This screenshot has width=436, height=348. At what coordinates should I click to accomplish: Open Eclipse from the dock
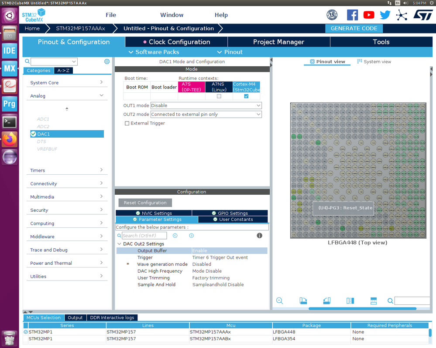tap(10, 157)
